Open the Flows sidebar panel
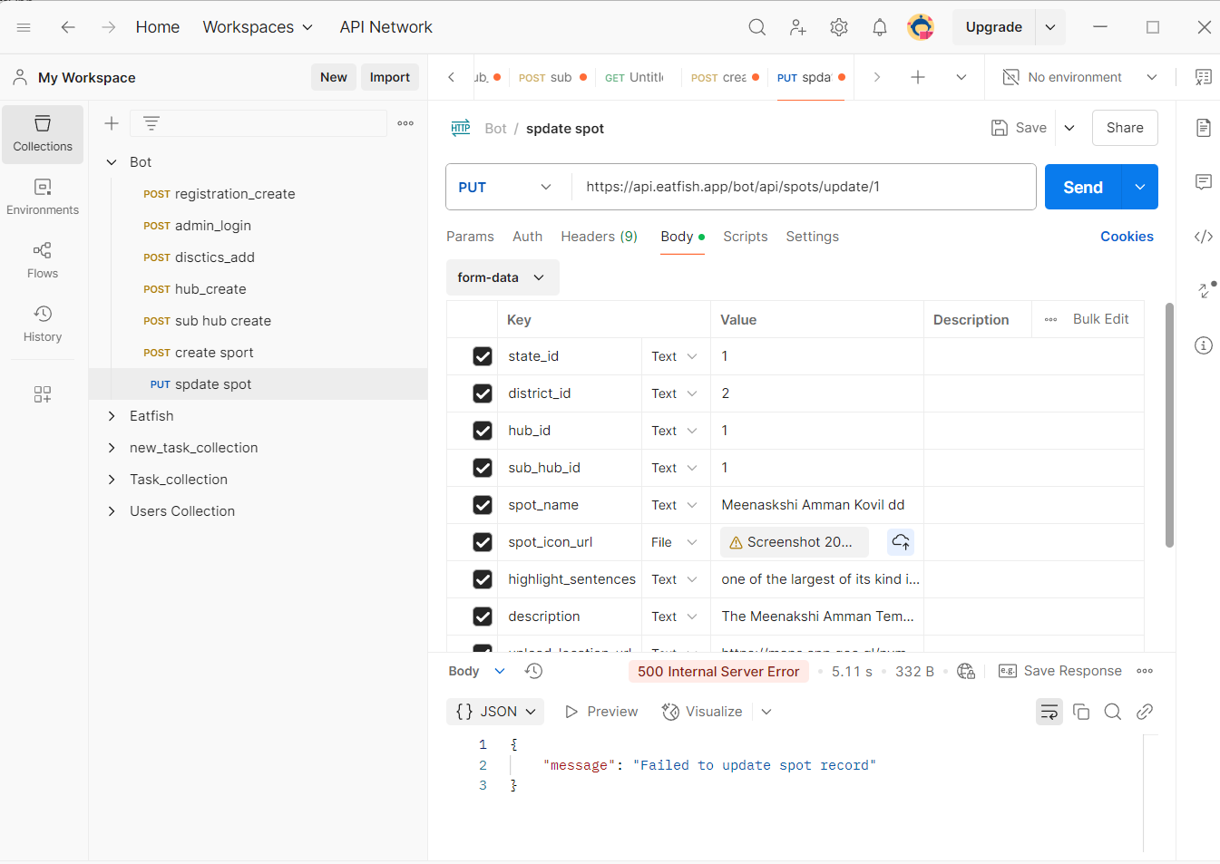 click(x=43, y=259)
